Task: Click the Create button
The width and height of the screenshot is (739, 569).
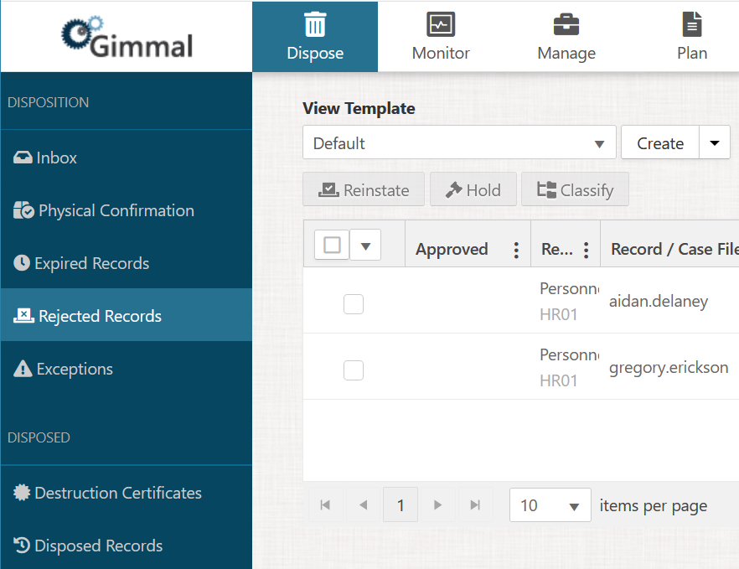Action: 660,143
